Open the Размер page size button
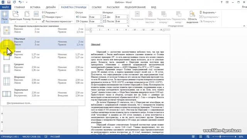 (27, 17)
